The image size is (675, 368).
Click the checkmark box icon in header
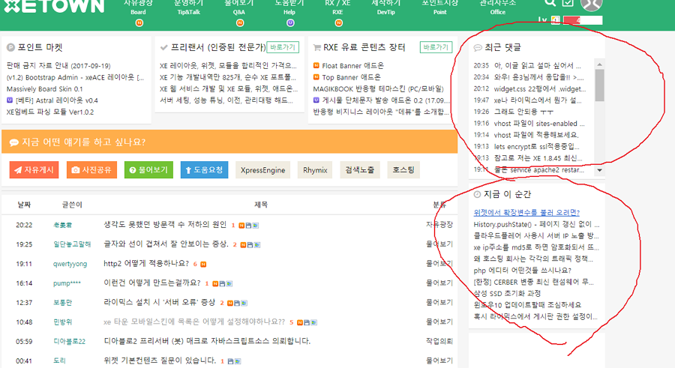coord(568,4)
